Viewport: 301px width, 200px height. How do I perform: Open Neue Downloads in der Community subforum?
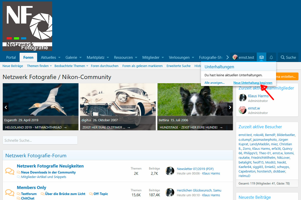48,172
